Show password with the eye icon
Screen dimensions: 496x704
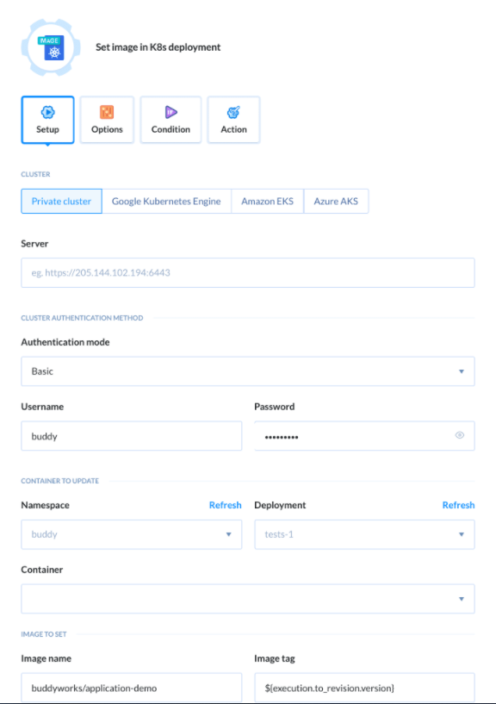coord(460,435)
